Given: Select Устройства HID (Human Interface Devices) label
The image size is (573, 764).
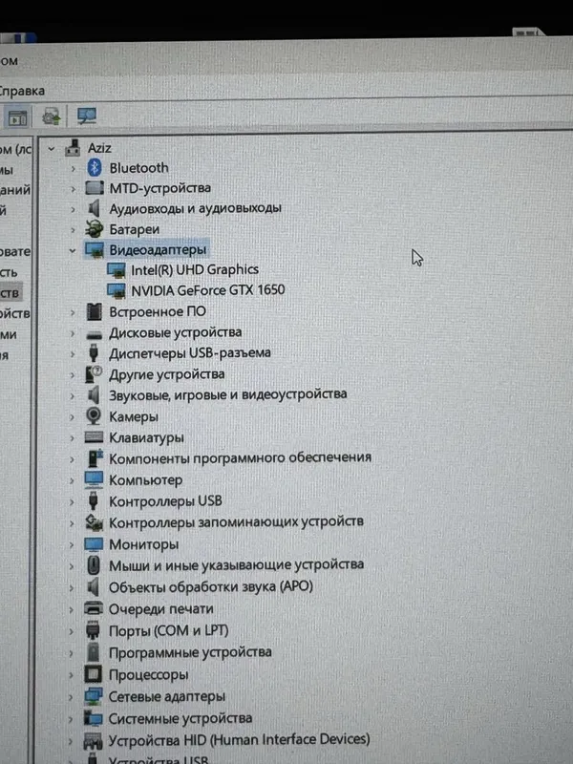Looking at the screenshot, I should point(239,739).
